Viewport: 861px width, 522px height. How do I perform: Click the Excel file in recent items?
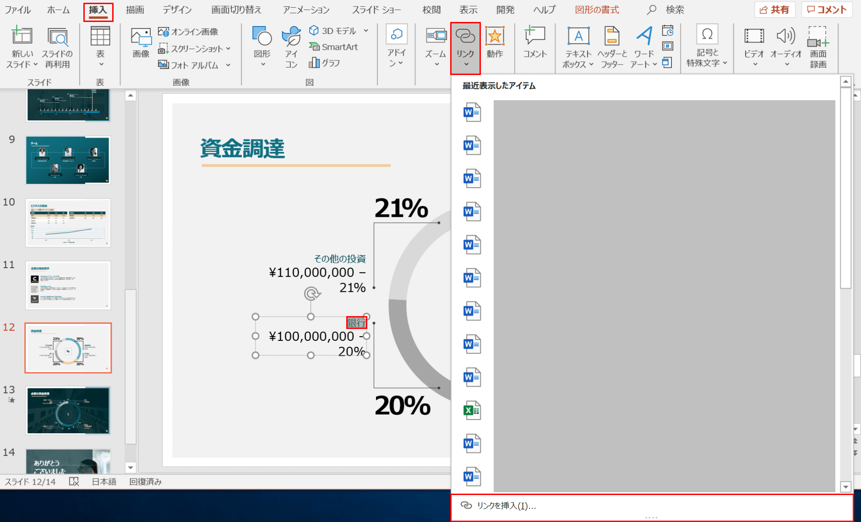click(x=472, y=410)
